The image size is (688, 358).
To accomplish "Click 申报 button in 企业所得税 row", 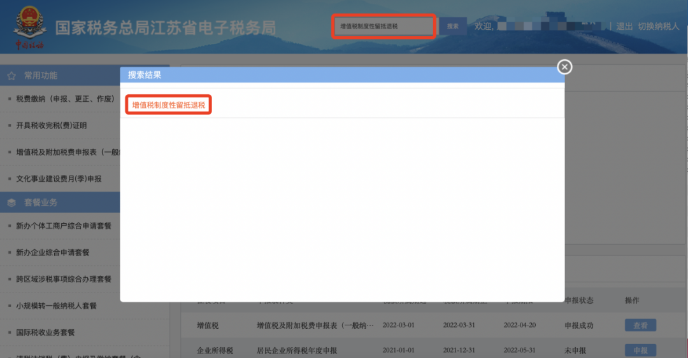I will tap(640, 350).
